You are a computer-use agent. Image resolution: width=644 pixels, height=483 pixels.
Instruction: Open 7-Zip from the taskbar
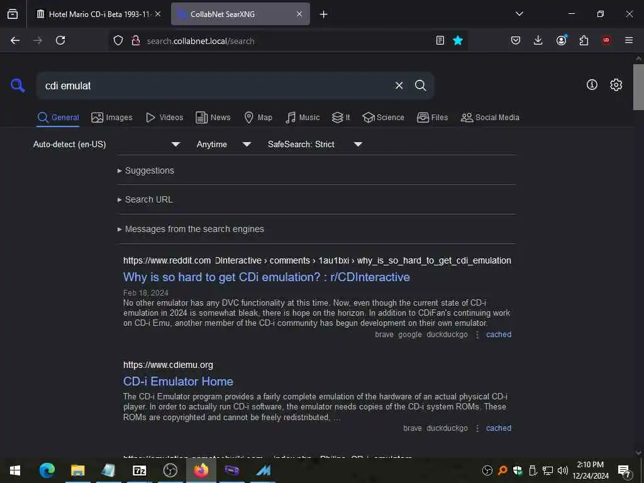[140, 470]
